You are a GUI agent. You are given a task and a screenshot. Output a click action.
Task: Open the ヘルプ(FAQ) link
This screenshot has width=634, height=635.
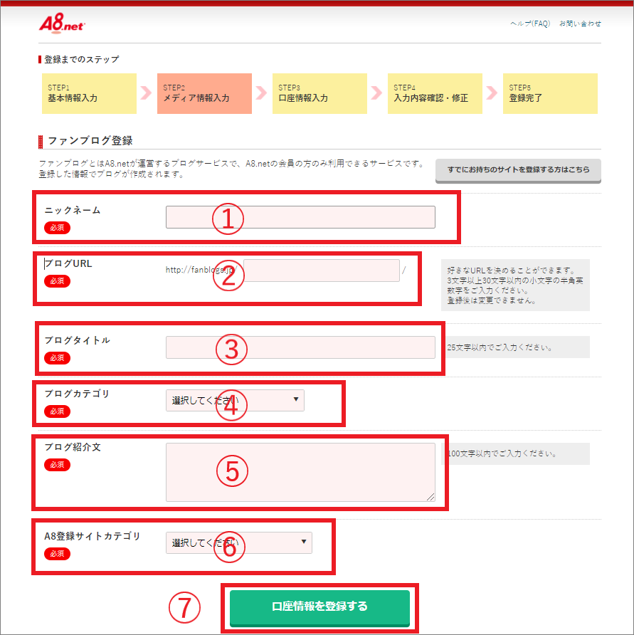pyautogui.click(x=530, y=23)
